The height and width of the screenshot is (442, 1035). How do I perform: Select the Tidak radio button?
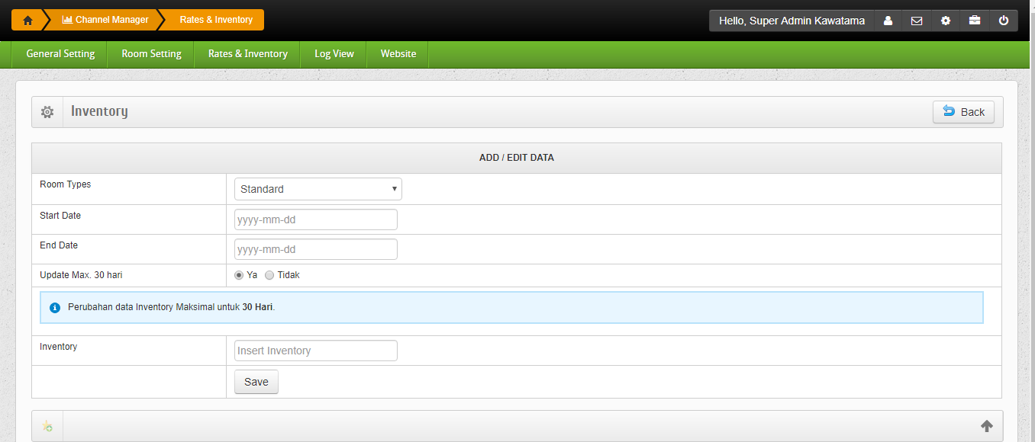pyautogui.click(x=269, y=275)
